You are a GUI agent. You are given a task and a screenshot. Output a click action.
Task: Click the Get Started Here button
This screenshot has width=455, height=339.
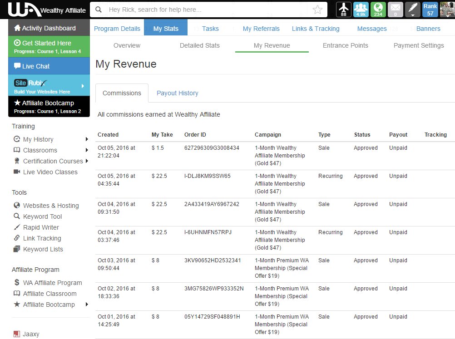click(x=49, y=46)
